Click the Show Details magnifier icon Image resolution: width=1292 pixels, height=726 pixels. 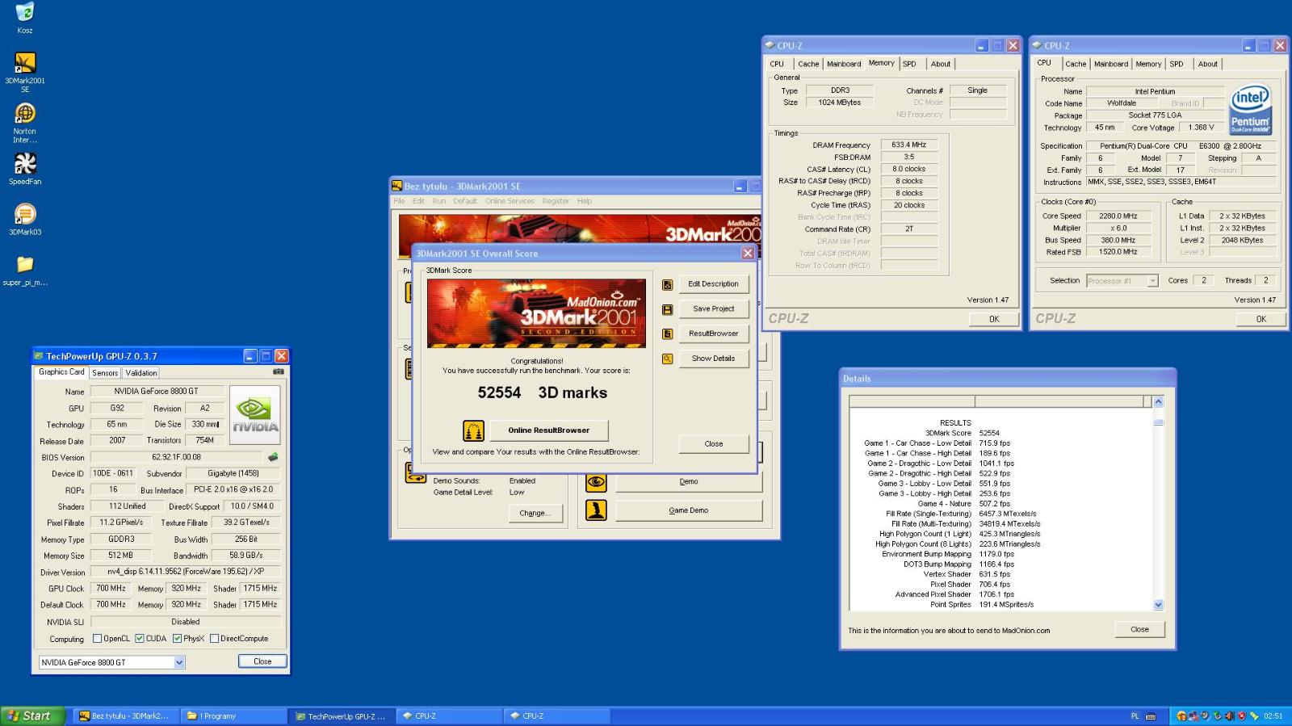click(667, 359)
